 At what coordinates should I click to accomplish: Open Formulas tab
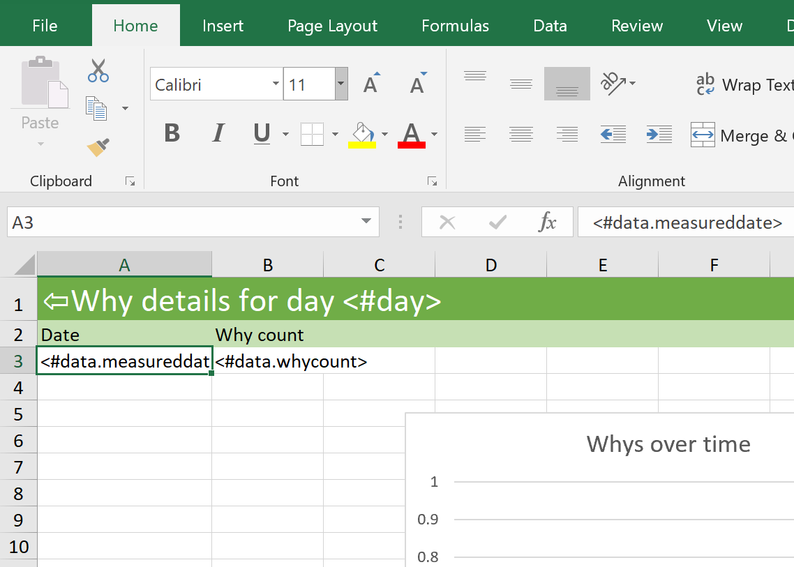point(455,25)
